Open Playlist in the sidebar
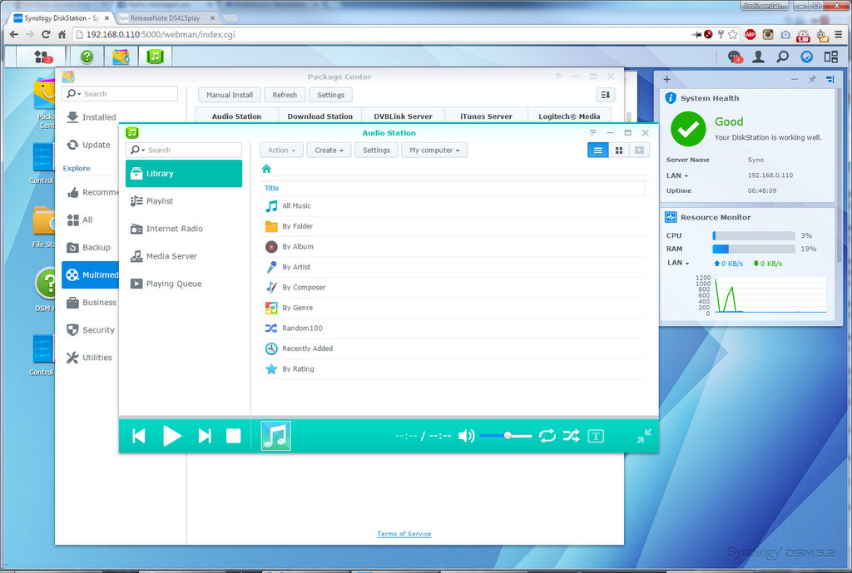 (x=184, y=201)
